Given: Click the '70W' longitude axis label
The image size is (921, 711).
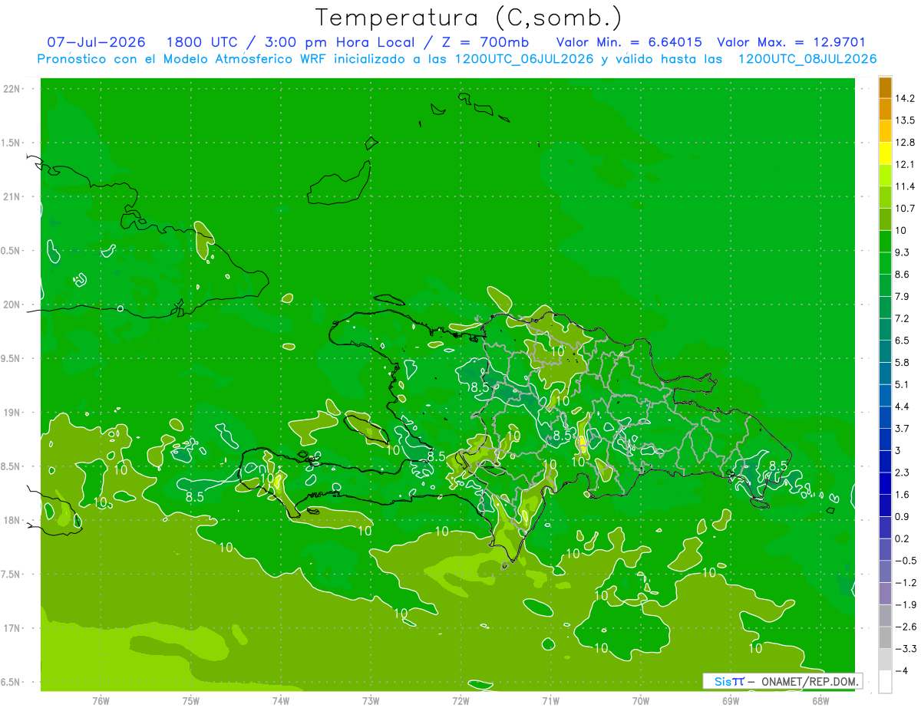Looking at the screenshot, I should tap(640, 701).
